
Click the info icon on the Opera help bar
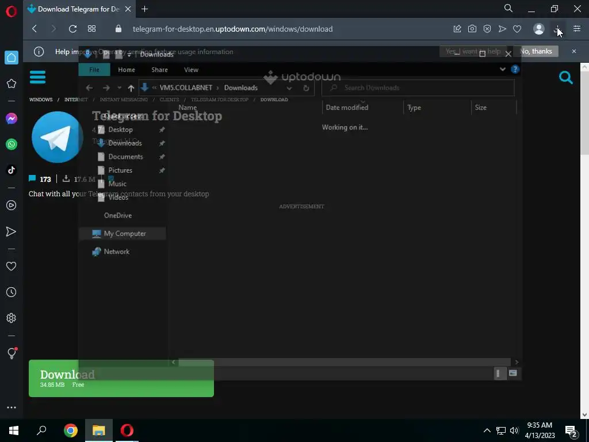click(x=39, y=51)
